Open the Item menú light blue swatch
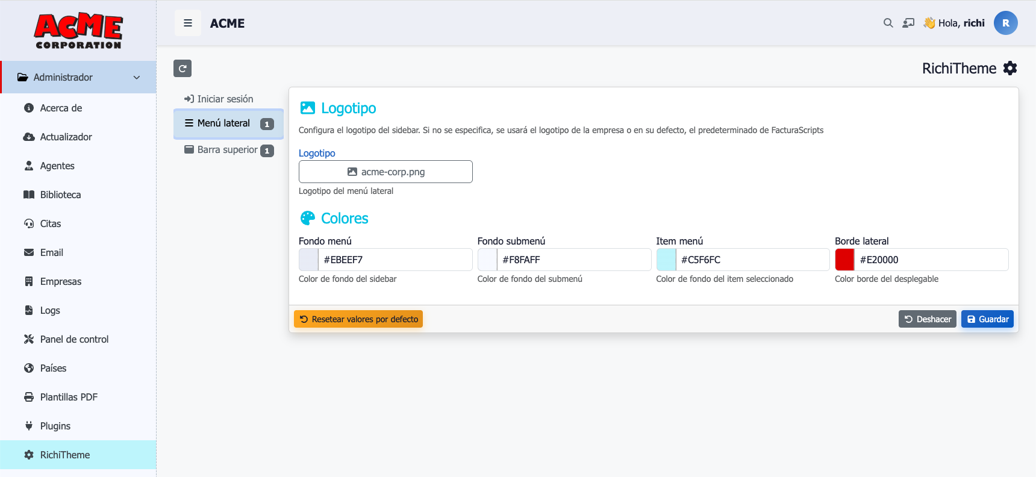Screen dimensions: 1036x477 [666, 260]
